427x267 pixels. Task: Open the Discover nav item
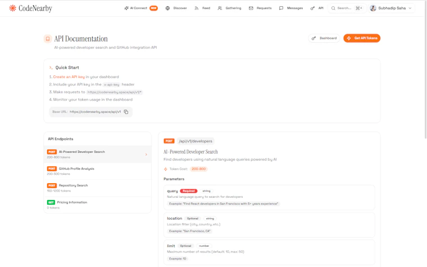(x=176, y=8)
